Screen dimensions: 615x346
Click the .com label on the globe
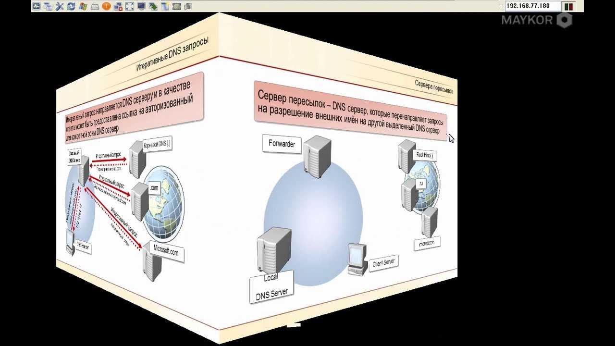[154, 188]
